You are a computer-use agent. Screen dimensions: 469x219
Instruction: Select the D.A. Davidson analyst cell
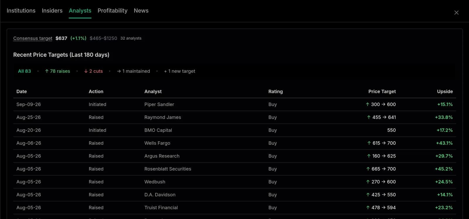coord(160,195)
